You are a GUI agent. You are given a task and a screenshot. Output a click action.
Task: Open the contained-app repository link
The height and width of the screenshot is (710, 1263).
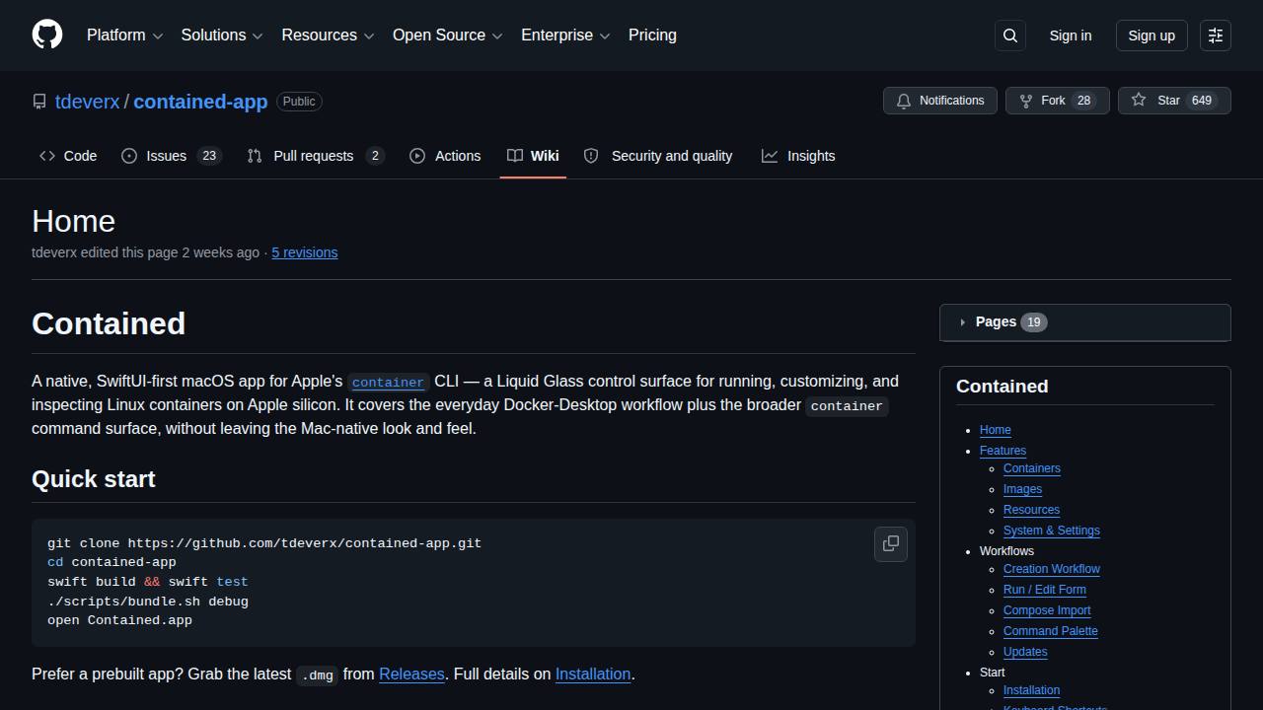point(200,102)
